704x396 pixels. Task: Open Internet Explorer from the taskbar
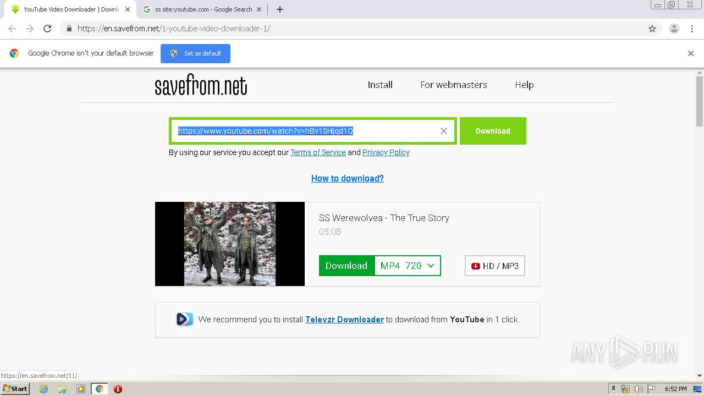coord(43,389)
